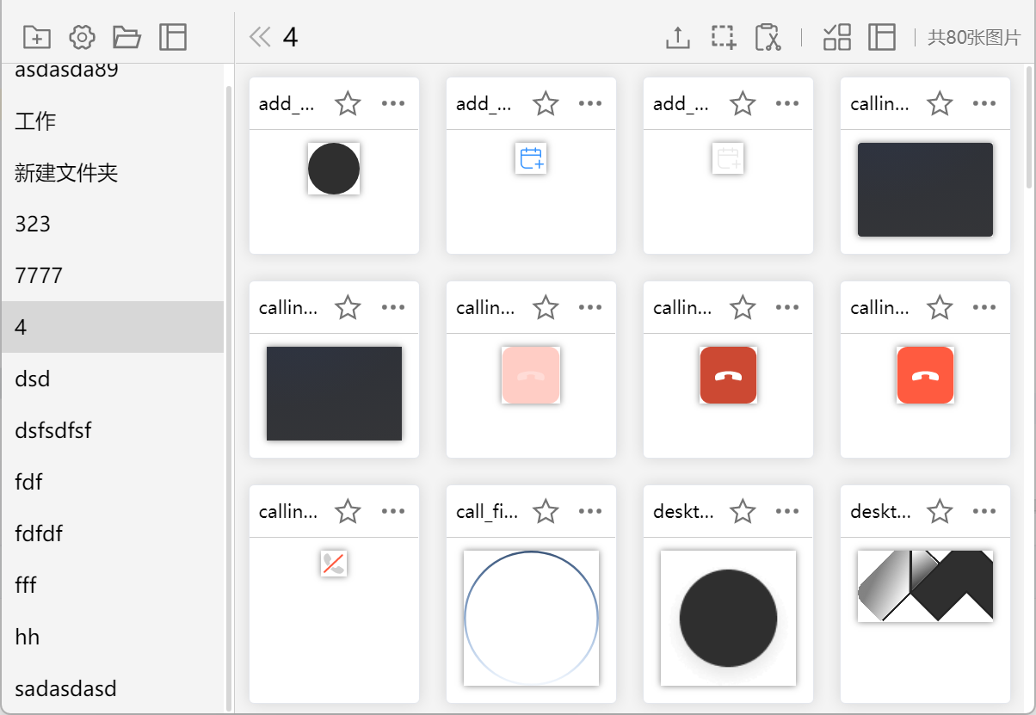The height and width of the screenshot is (715, 1036).
Task: Select the crossed-out phone thumbnail
Action: point(334,564)
